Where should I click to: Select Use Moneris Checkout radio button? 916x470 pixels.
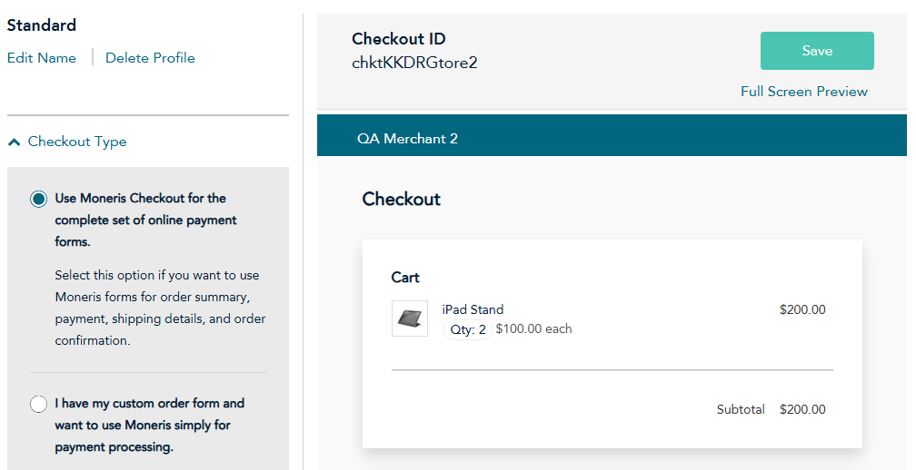[x=38, y=199]
